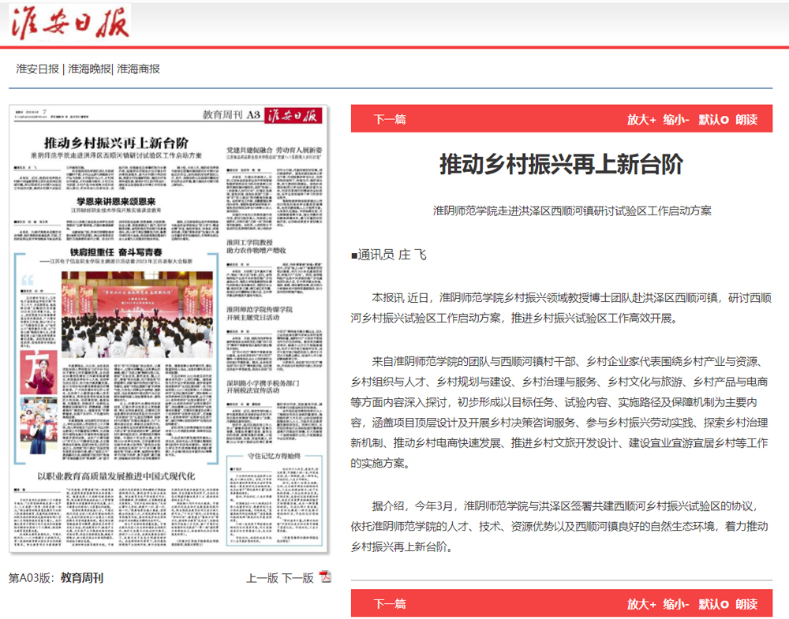Click the paragraph starting 本报讯 近日
The image size is (789, 619).
tap(562, 308)
